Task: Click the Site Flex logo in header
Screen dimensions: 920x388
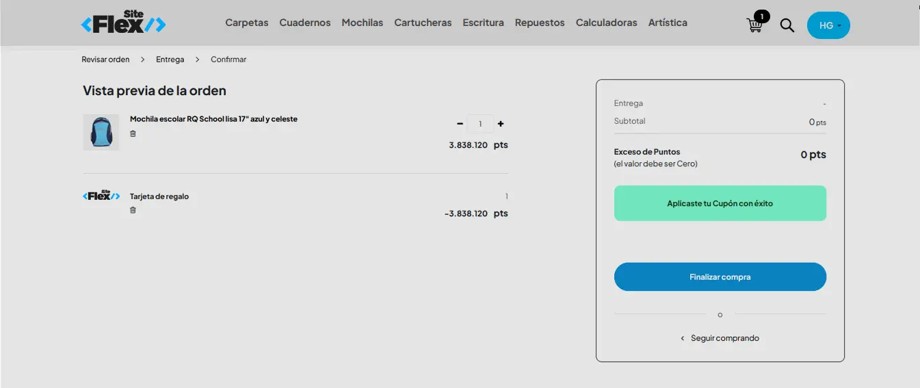Action: pos(123,23)
